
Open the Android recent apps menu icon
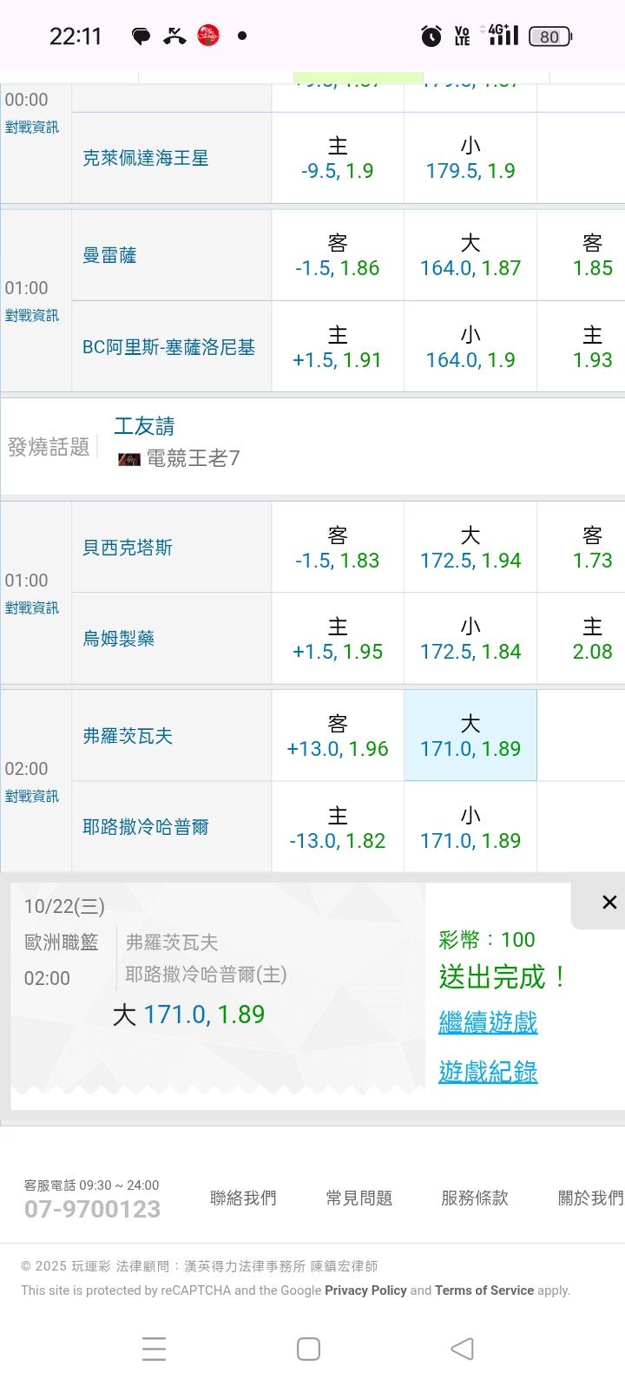pyautogui.click(x=154, y=1349)
